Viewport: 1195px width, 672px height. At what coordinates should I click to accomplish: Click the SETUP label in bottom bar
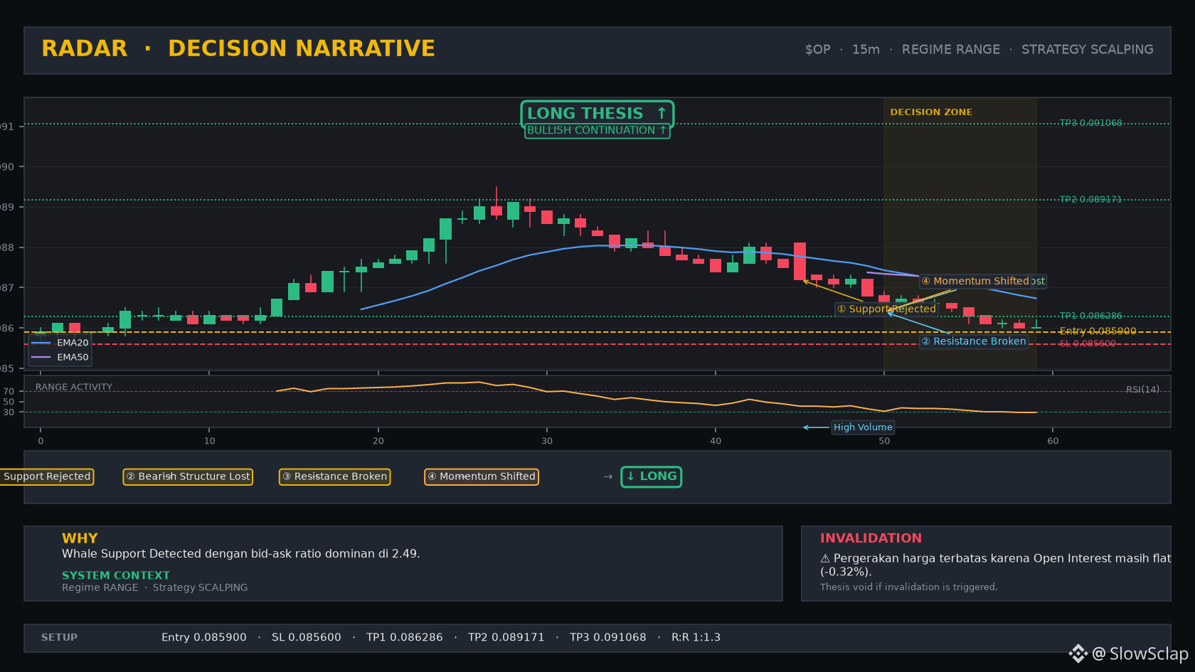(x=59, y=637)
